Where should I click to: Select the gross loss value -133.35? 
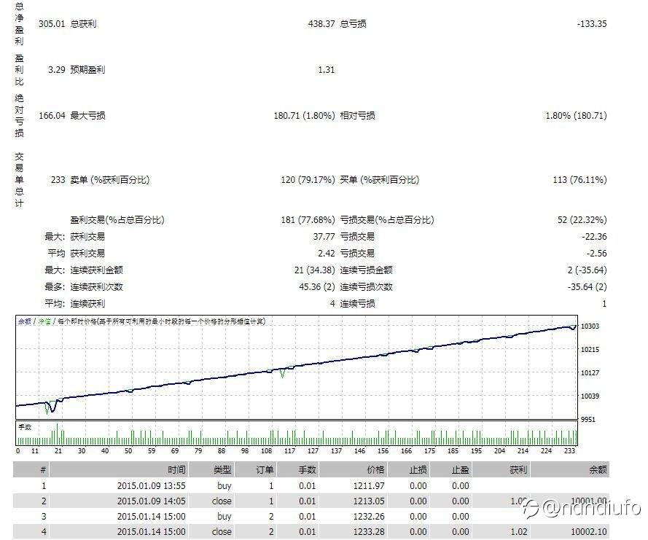point(592,24)
